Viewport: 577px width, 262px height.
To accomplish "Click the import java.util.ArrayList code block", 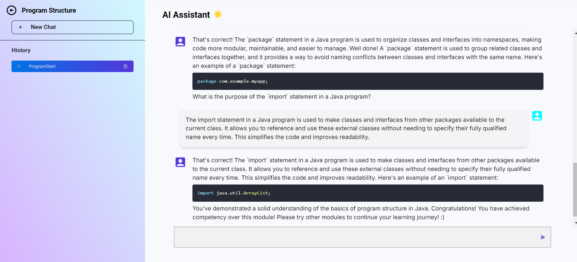I will [368, 193].
